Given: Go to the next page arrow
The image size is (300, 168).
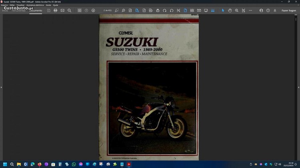Looking at the screenshot, I should 93,10.
